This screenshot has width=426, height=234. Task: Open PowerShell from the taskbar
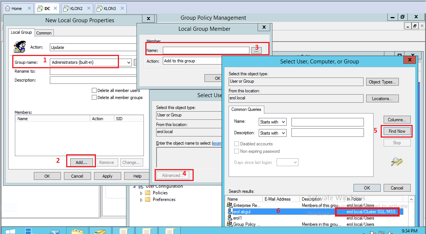click(55, 231)
